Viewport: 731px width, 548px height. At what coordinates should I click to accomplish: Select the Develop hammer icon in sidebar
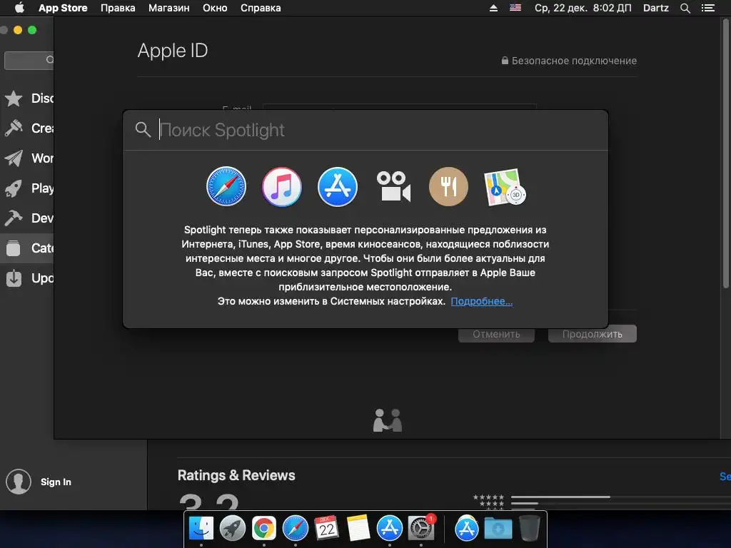pyautogui.click(x=14, y=218)
